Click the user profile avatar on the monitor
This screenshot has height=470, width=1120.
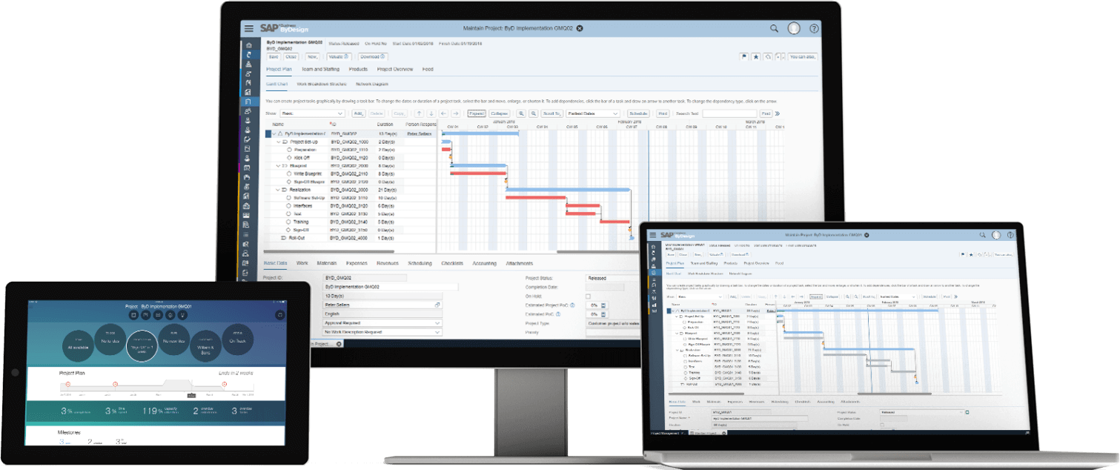tap(794, 28)
